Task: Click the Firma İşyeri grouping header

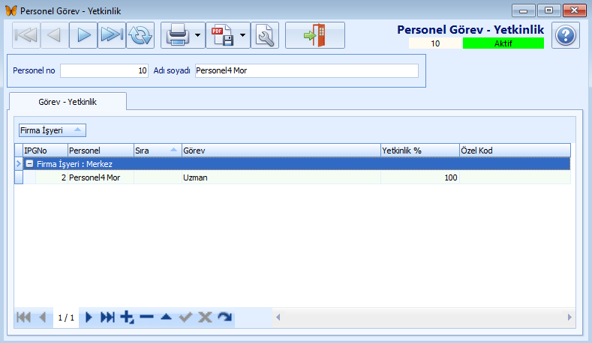Action: click(x=52, y=130)
